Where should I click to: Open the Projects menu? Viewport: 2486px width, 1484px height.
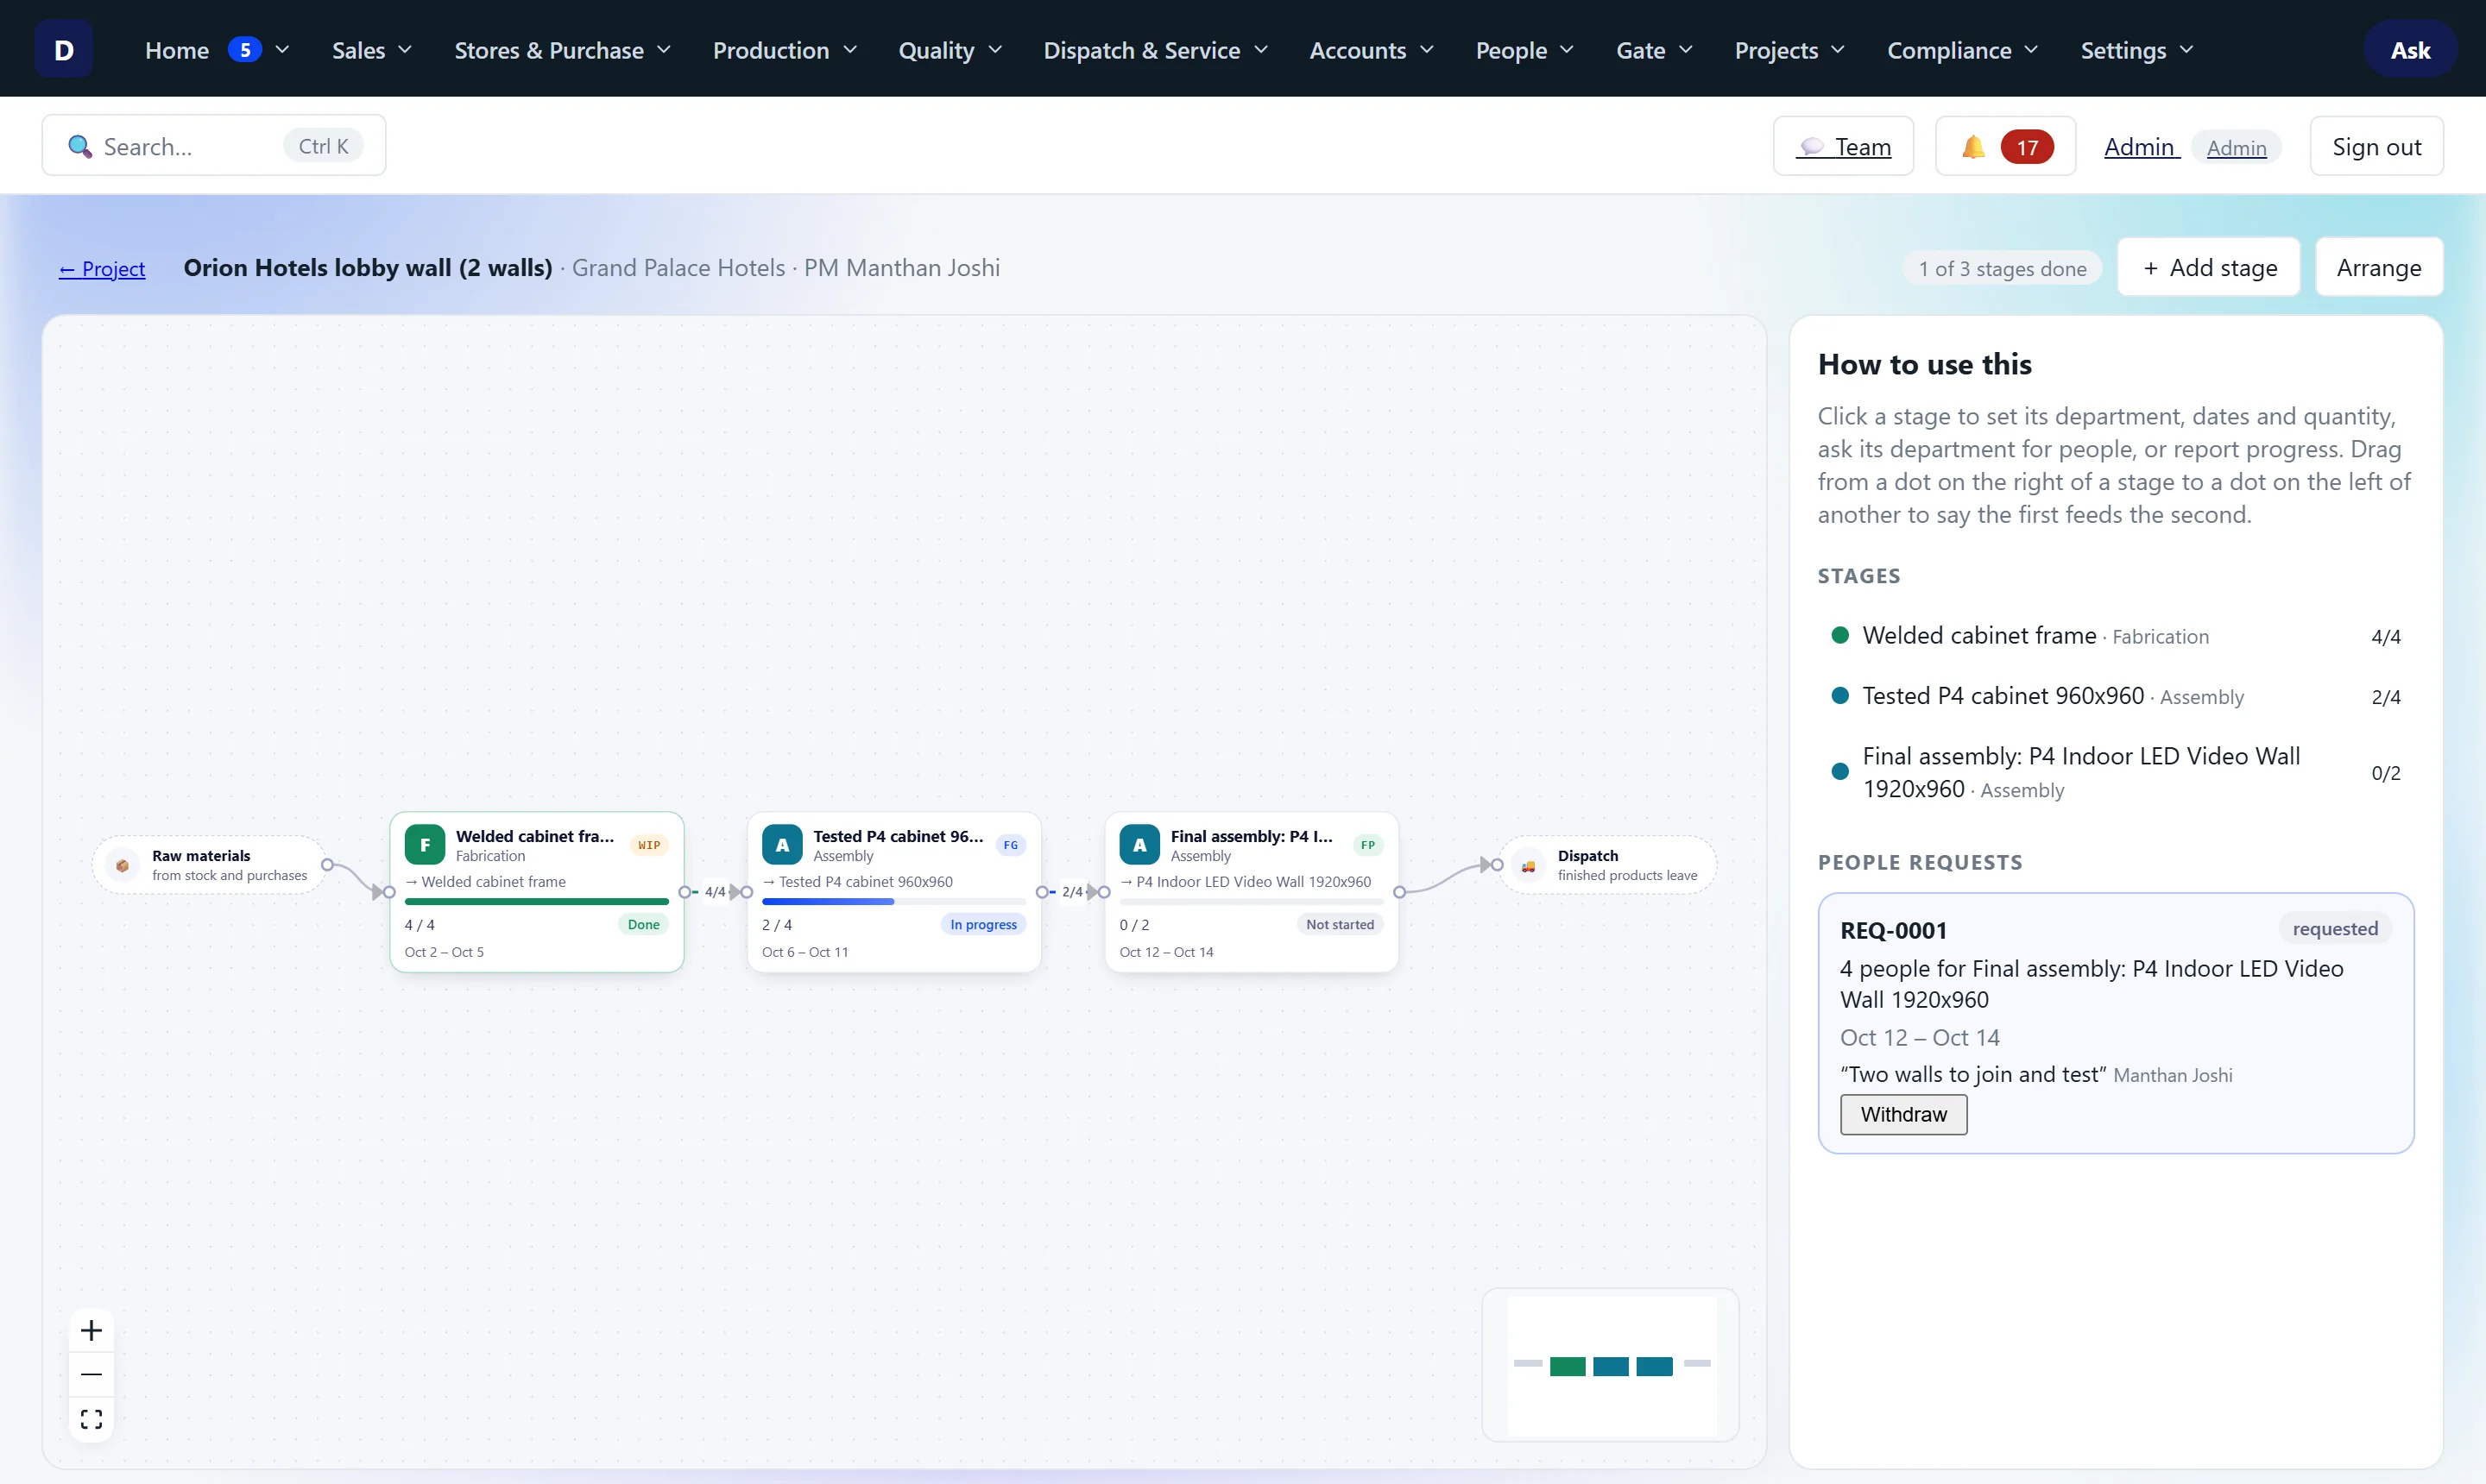point(1789,50)
